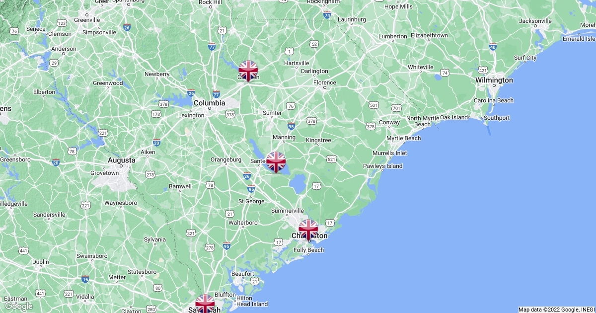The width and height of the screenshot is (596, 313).
Task: Click the Interstate 95 shield near Manning
Action: click(291, 126)
